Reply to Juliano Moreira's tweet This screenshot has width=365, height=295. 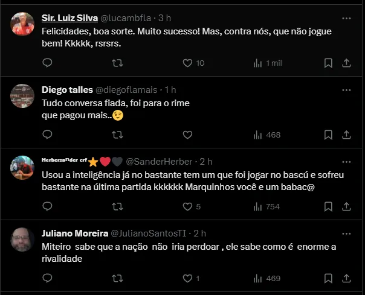[48, 278]
